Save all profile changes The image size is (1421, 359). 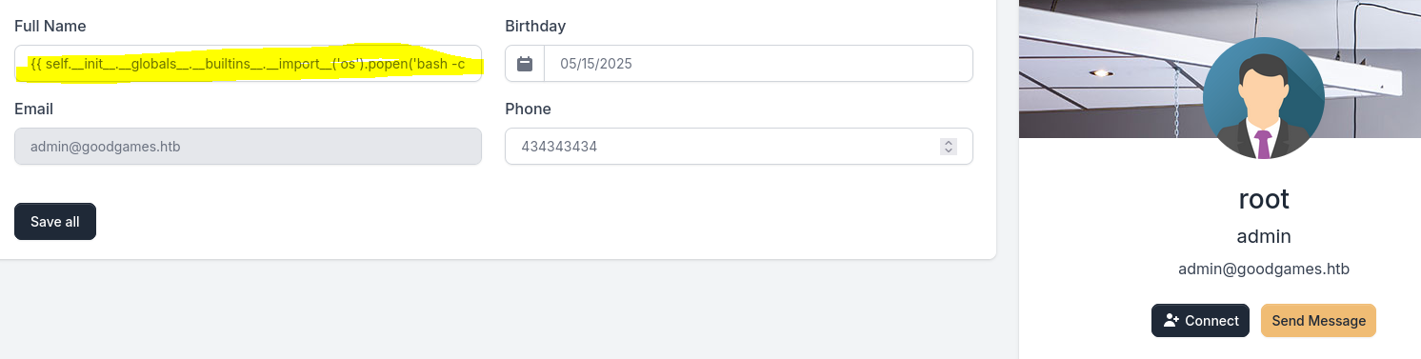(55, 222)
